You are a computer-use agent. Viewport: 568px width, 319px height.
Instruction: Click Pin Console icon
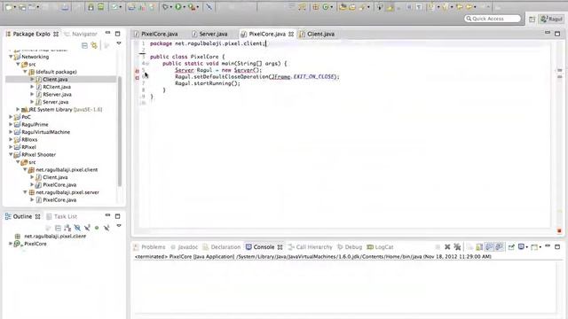511,247
